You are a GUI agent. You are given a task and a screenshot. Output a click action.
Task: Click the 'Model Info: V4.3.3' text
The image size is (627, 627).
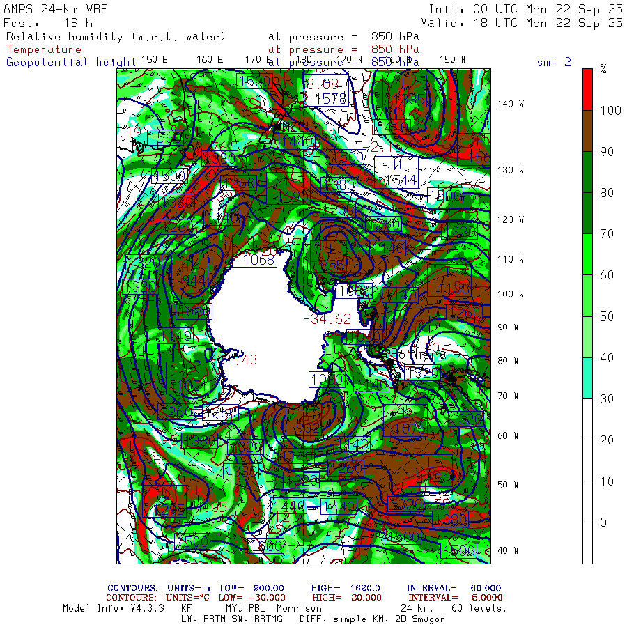click(114, 608)
